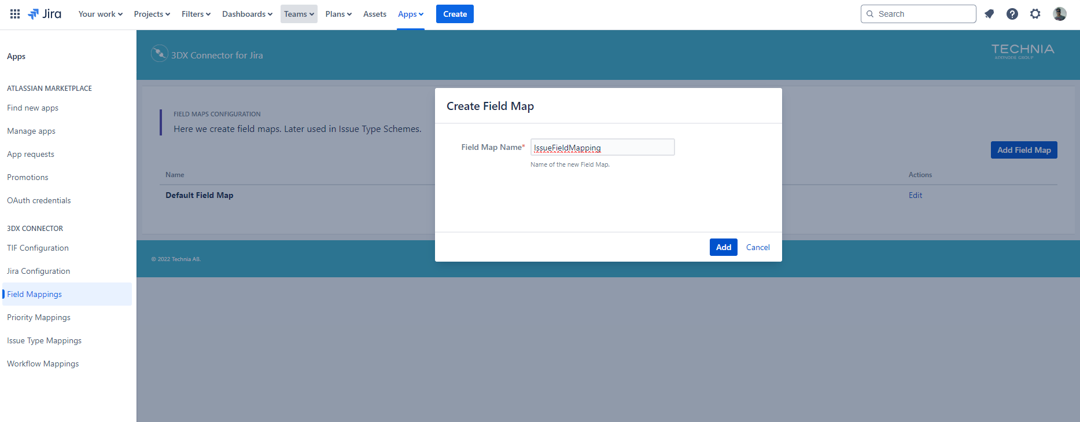Screen dimensions: 1080x422
Task: Expand the Your work dropdown
Action: (101, 14)
